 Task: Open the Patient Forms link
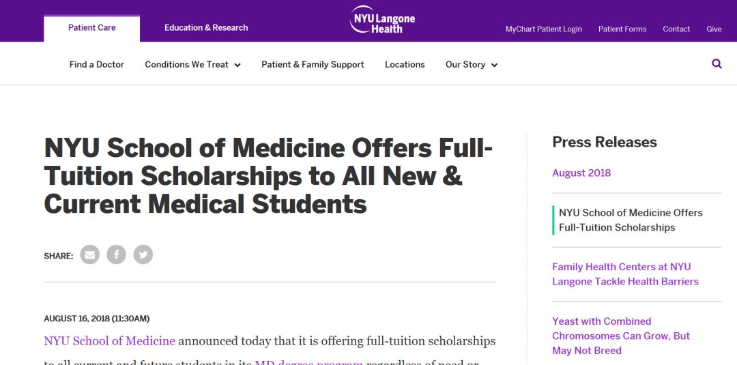622,29
